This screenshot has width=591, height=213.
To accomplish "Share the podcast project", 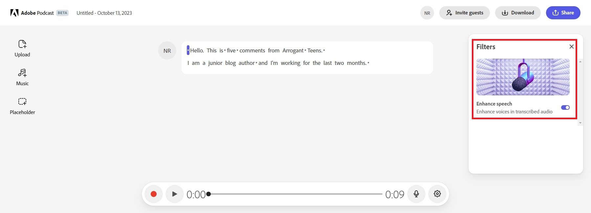I will pyautogui.click(x=563, y=13).
